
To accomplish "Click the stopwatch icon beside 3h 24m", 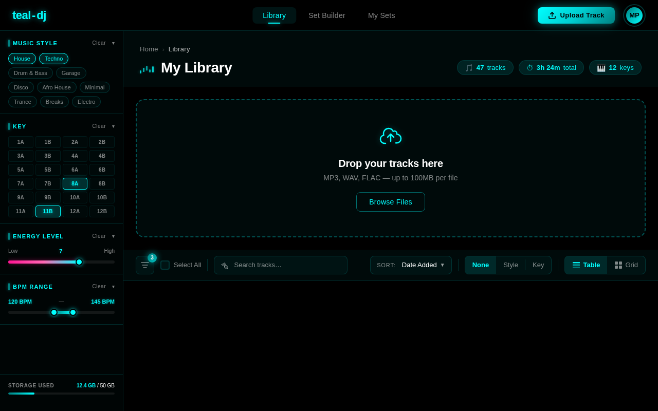I will [529, 67].
